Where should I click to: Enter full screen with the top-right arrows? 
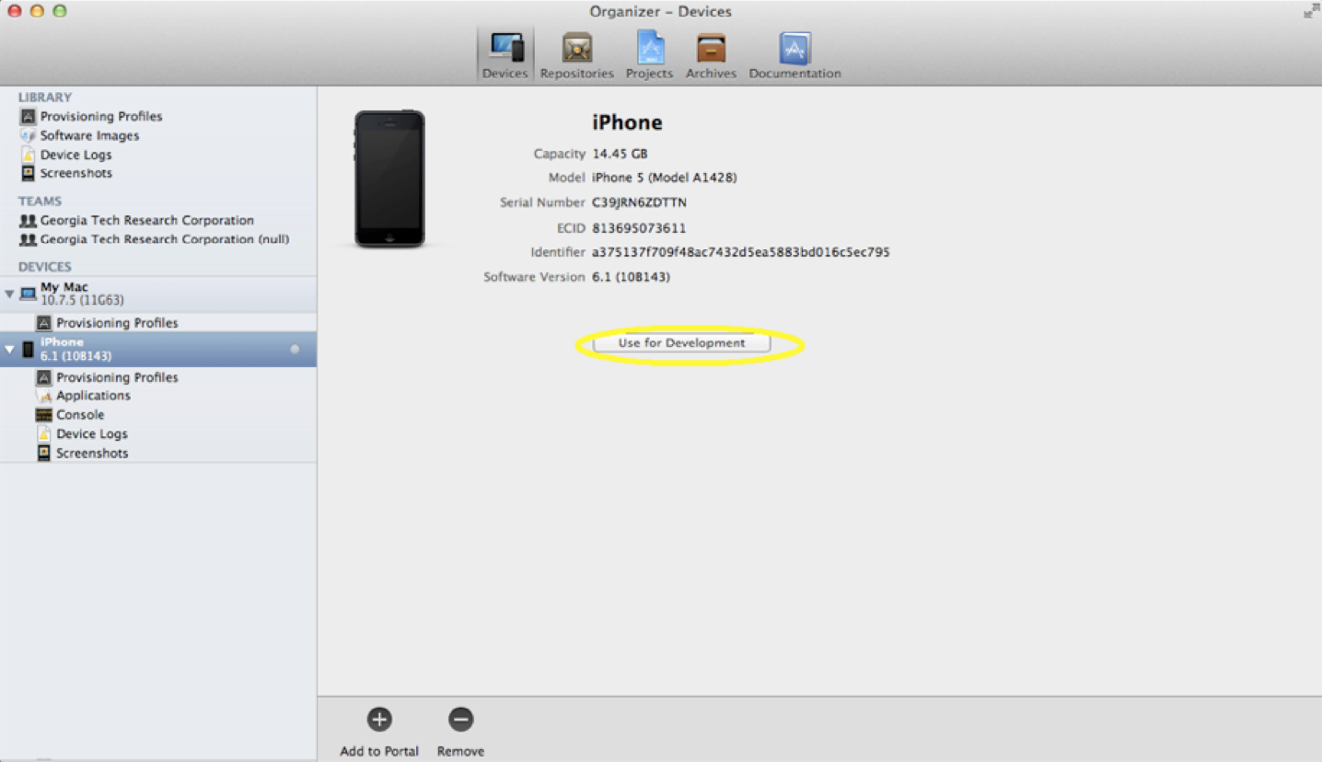(x=1310, y=12)
